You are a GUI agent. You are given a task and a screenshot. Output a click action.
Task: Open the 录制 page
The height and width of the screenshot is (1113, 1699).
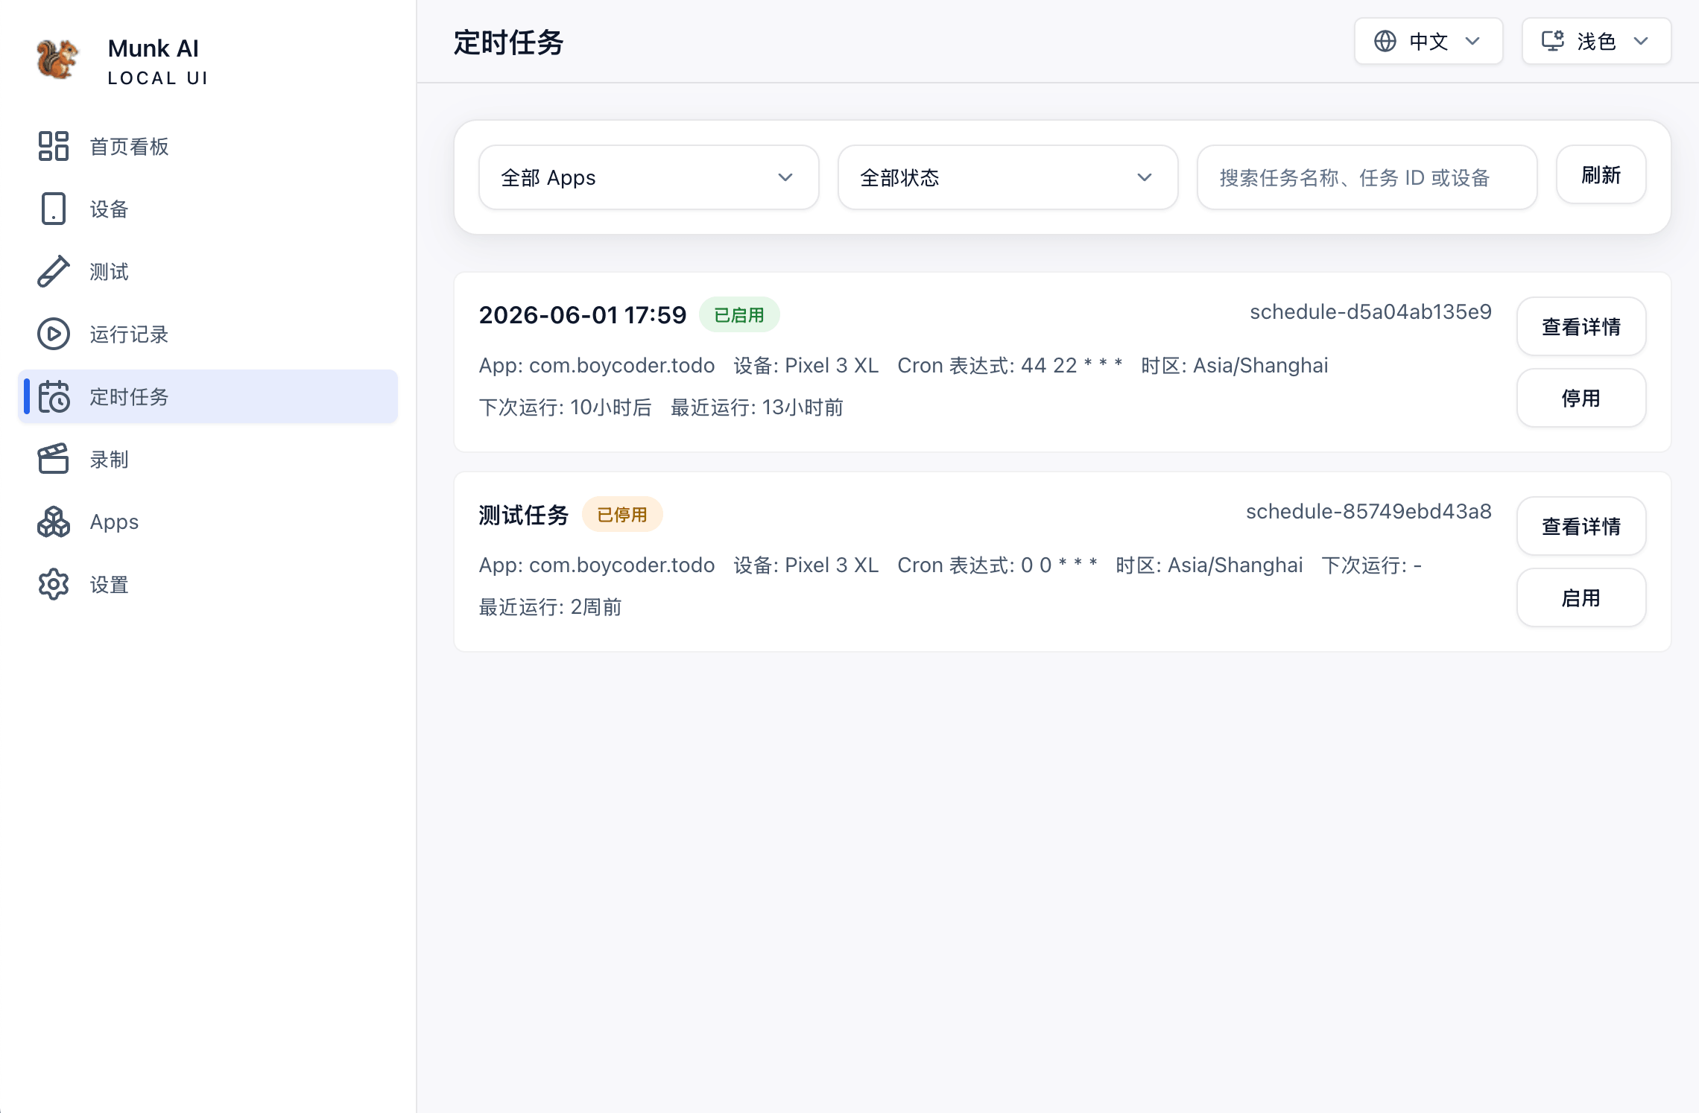point(208,459)
